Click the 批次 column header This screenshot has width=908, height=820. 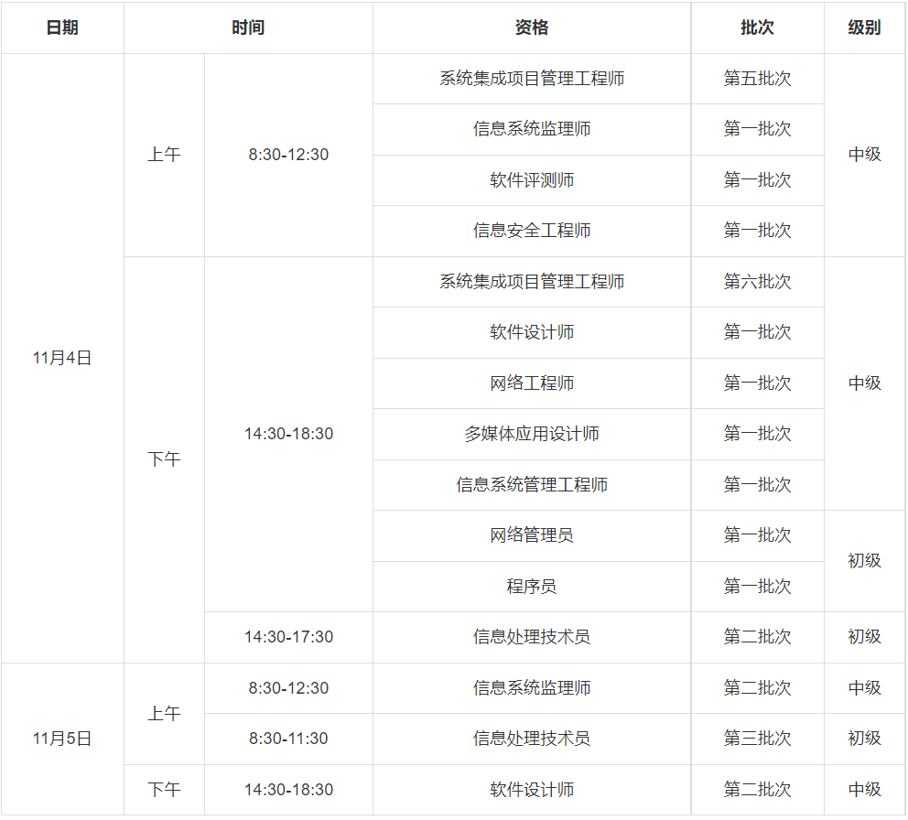tap(757, 27)
